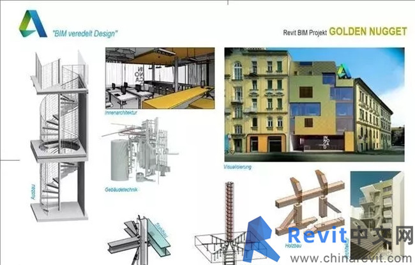Click the "BIM veredelt Design" slogan text

coord(85,34)
